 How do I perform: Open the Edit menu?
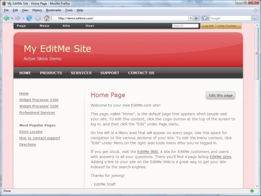[x=15, y=10]
